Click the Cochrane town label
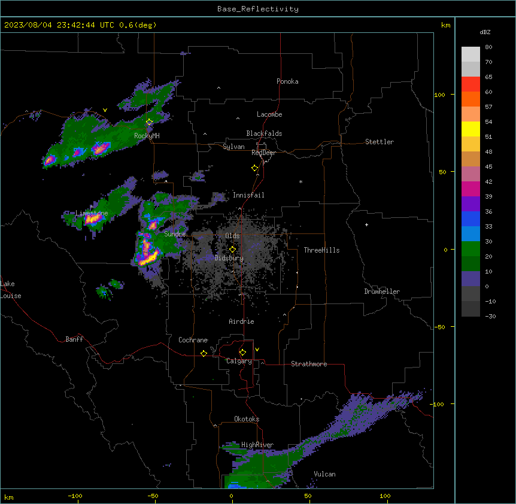The image size is (516, 504). click(x=193, y=340)
